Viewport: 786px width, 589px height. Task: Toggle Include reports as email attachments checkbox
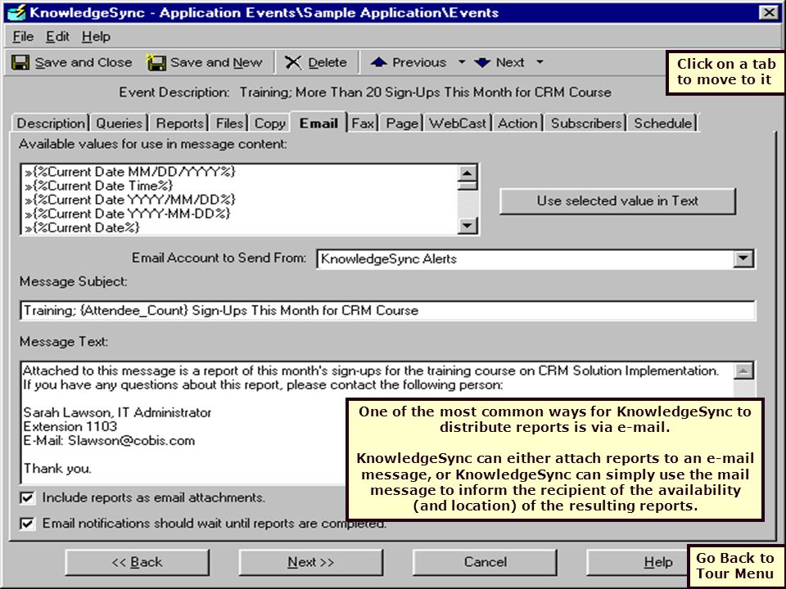tap(27, 498)
